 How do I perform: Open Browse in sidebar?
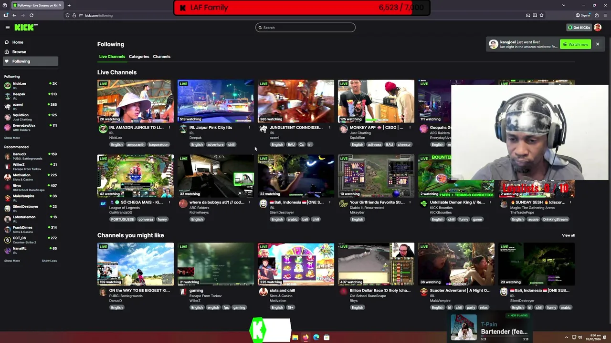point(19,52)
